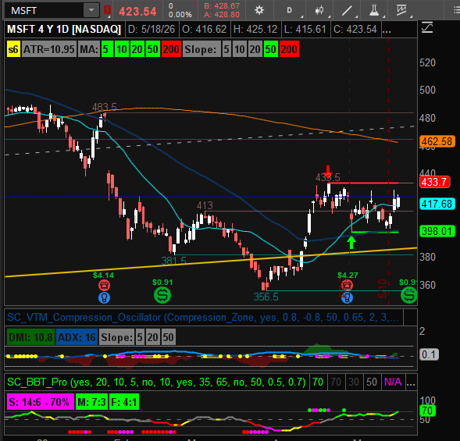Click the 381.5 level label
Viewport: 460px width, 441px height.
pyautogui.click(x=173, y=261)
